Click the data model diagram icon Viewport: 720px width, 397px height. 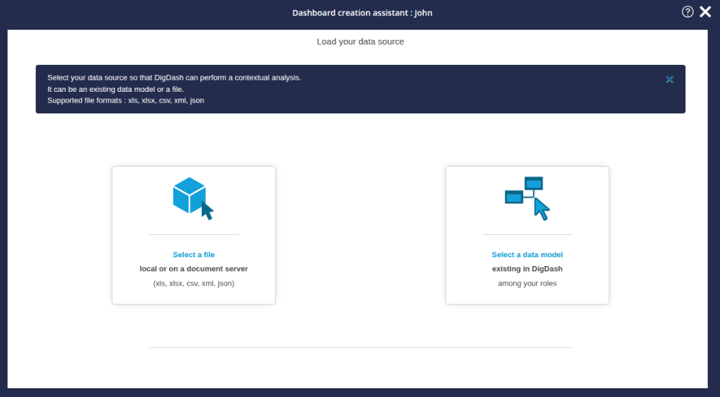coord(527,197)
